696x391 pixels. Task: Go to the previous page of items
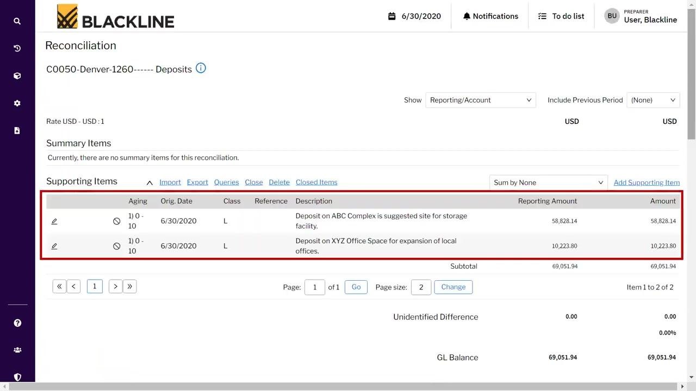tap(73, 287)
